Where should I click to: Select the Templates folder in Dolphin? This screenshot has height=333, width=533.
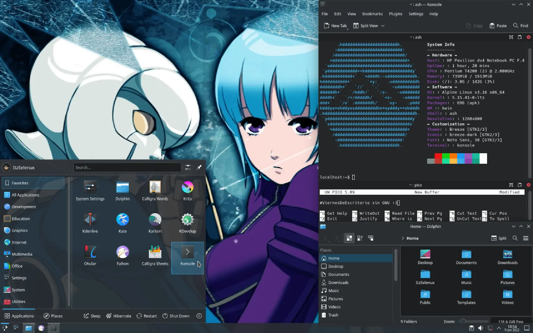pos(466,297)
